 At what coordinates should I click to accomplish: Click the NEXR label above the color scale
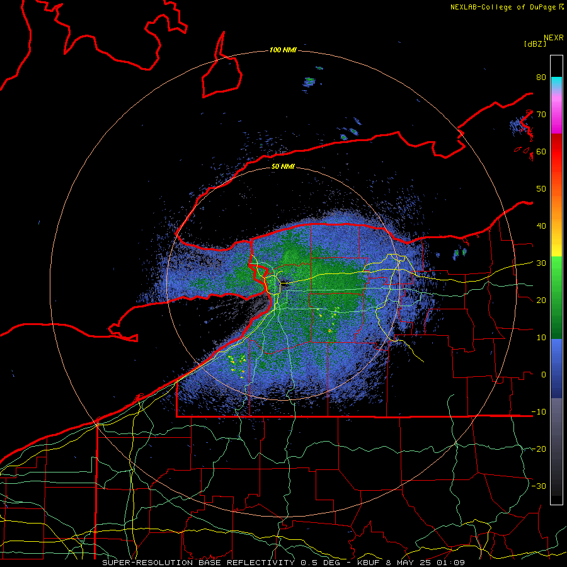click(554, 38)
